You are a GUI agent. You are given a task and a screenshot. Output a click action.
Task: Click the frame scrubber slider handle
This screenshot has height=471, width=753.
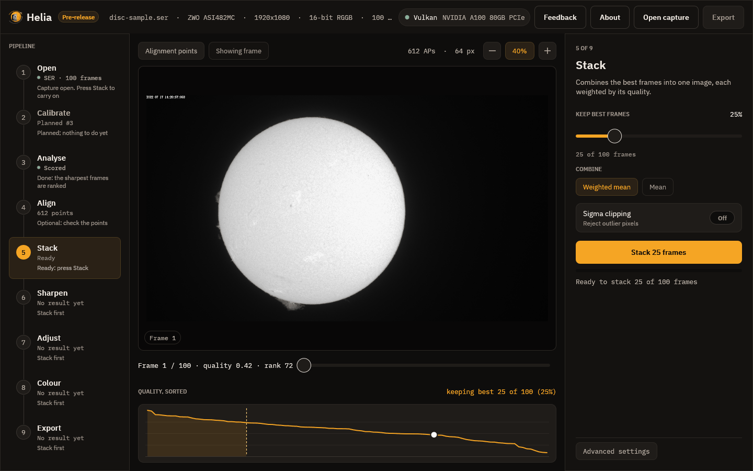(304, 365)
